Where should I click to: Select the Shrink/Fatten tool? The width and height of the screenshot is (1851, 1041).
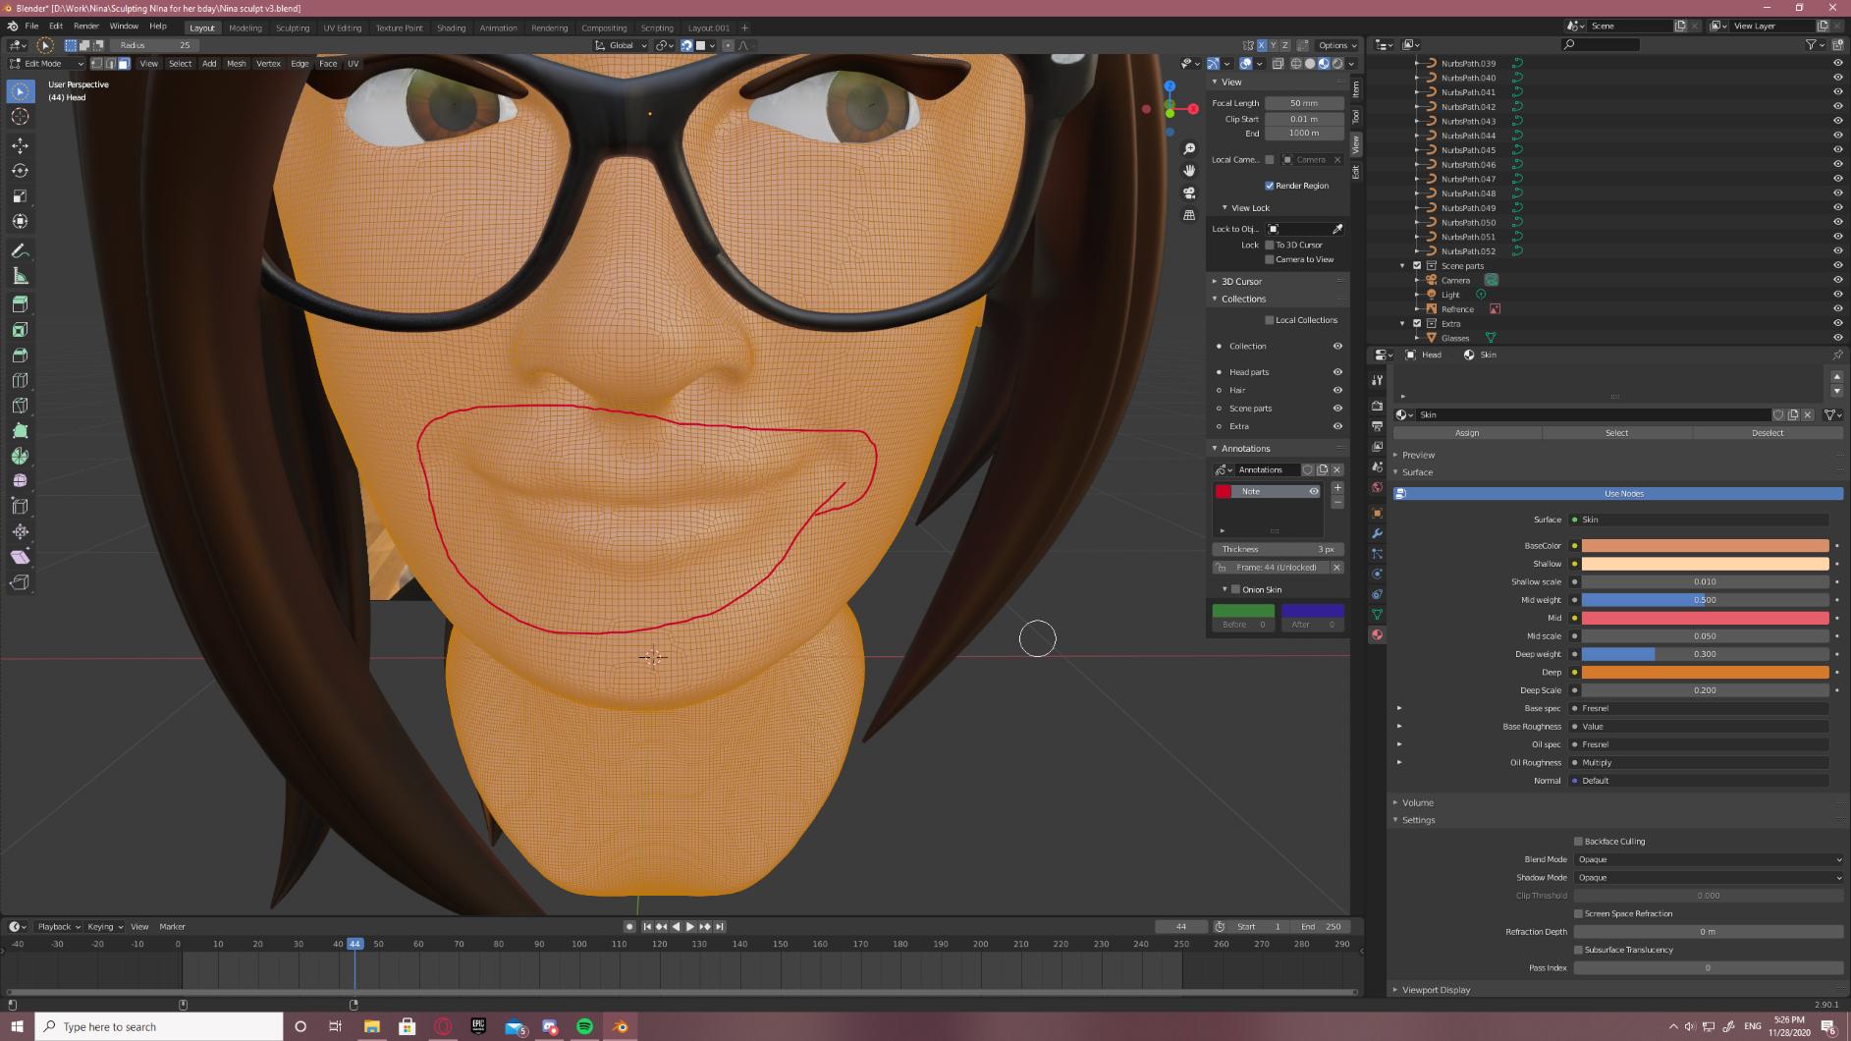(x=20, y=532)
